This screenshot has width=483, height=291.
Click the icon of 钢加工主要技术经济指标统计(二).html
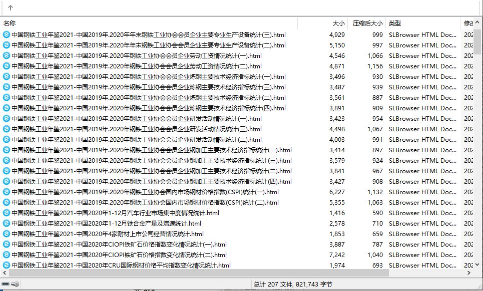pos(6,171)
